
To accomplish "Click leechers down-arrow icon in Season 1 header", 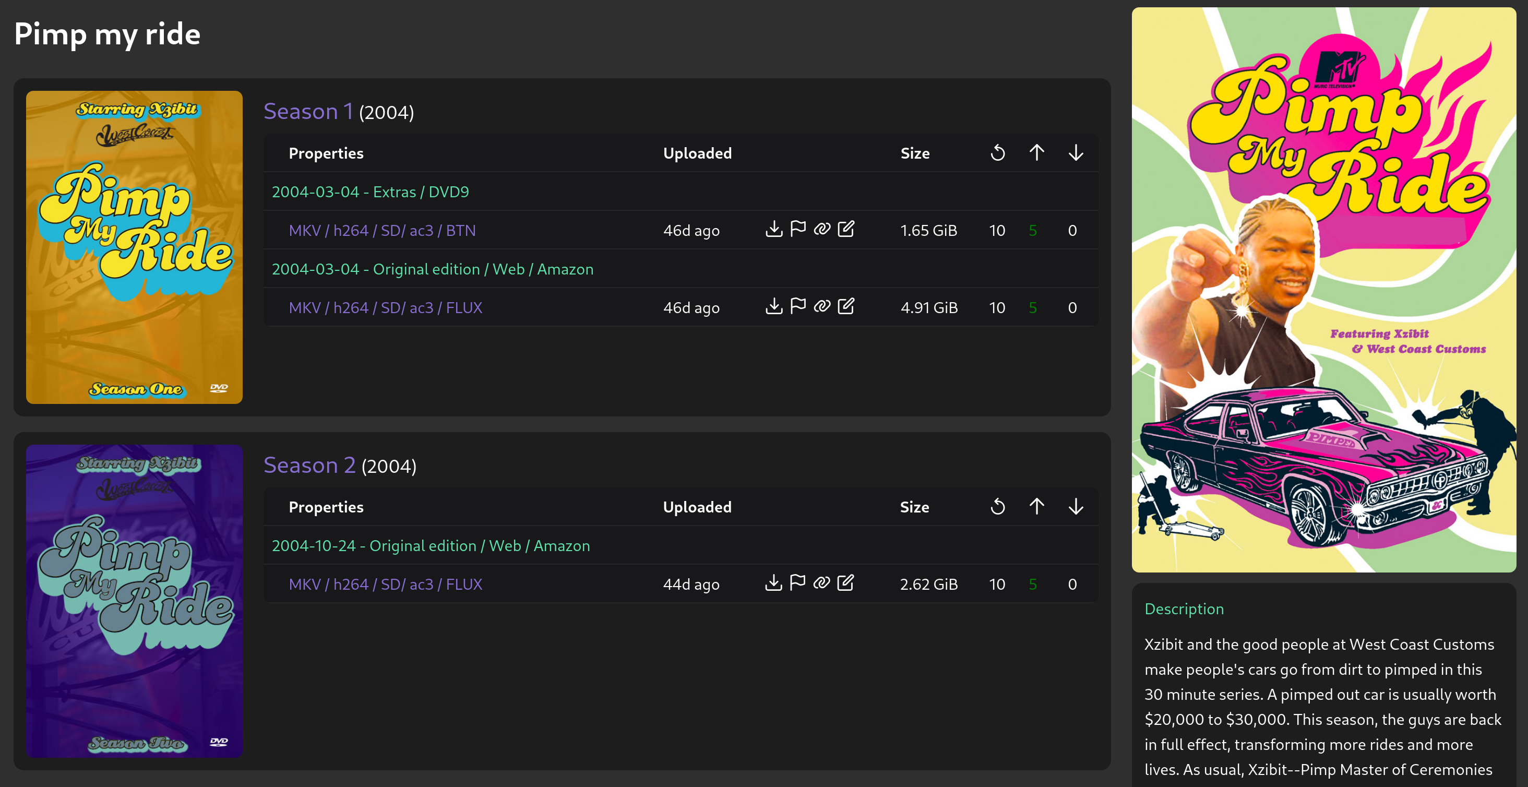I will (1076, 153).
